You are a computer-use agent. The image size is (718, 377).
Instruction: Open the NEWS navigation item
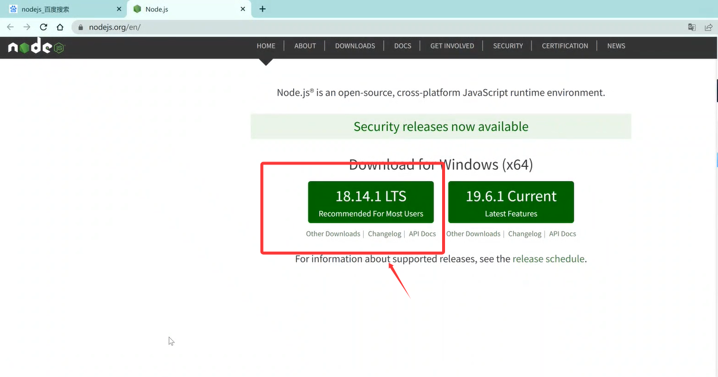coord(616,46)
